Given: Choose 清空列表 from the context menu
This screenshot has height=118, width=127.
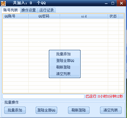Looking at the screenshot, I should pos(65,74).
